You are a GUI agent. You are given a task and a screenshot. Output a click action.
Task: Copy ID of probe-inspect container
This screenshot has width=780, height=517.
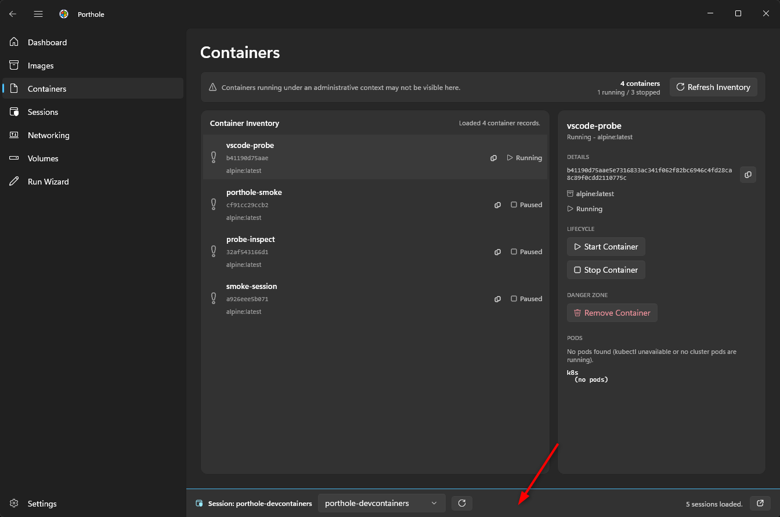(497, 252)
